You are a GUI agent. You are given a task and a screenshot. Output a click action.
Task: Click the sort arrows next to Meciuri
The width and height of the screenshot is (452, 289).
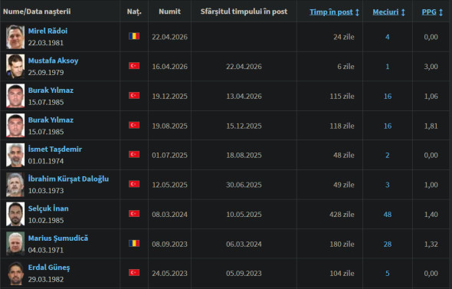(x=403, y=12)
